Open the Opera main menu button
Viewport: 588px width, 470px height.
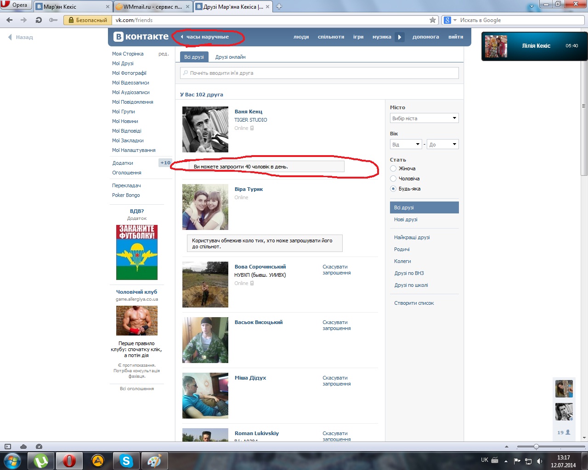(16, 5)
